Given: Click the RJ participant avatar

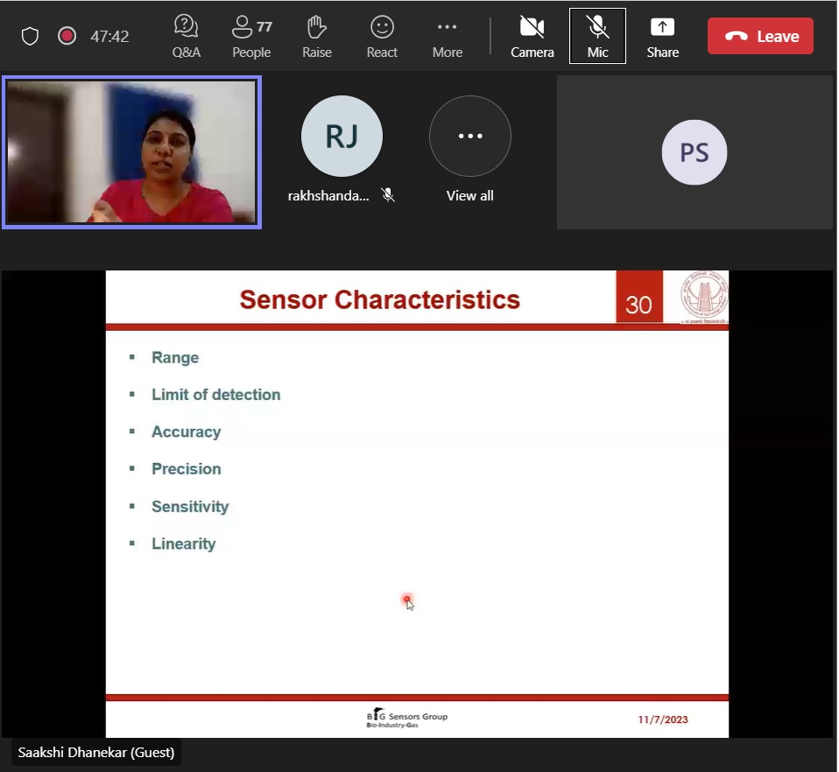Looking at the screenshot, I should [342, 137].
